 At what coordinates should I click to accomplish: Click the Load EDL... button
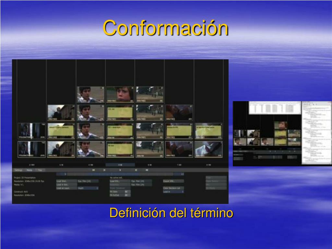(120, 181)
